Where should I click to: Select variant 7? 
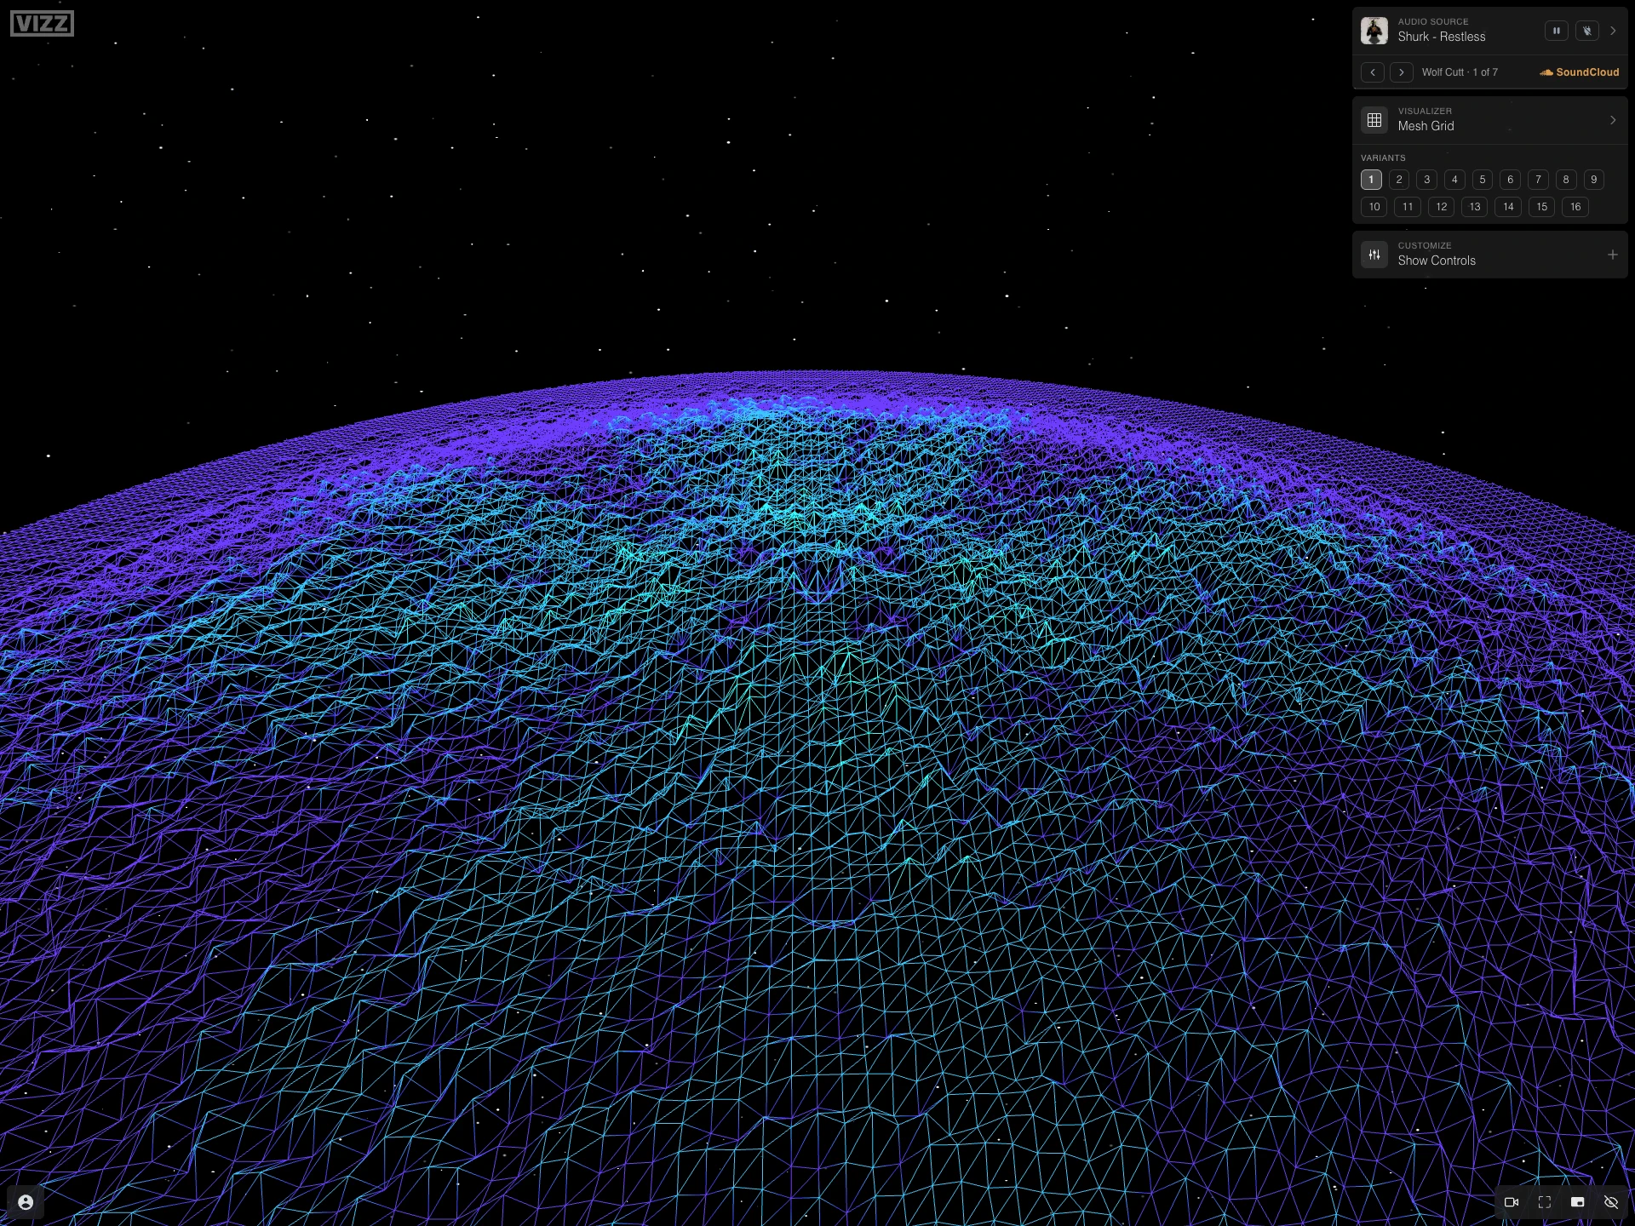(1538, 180)
